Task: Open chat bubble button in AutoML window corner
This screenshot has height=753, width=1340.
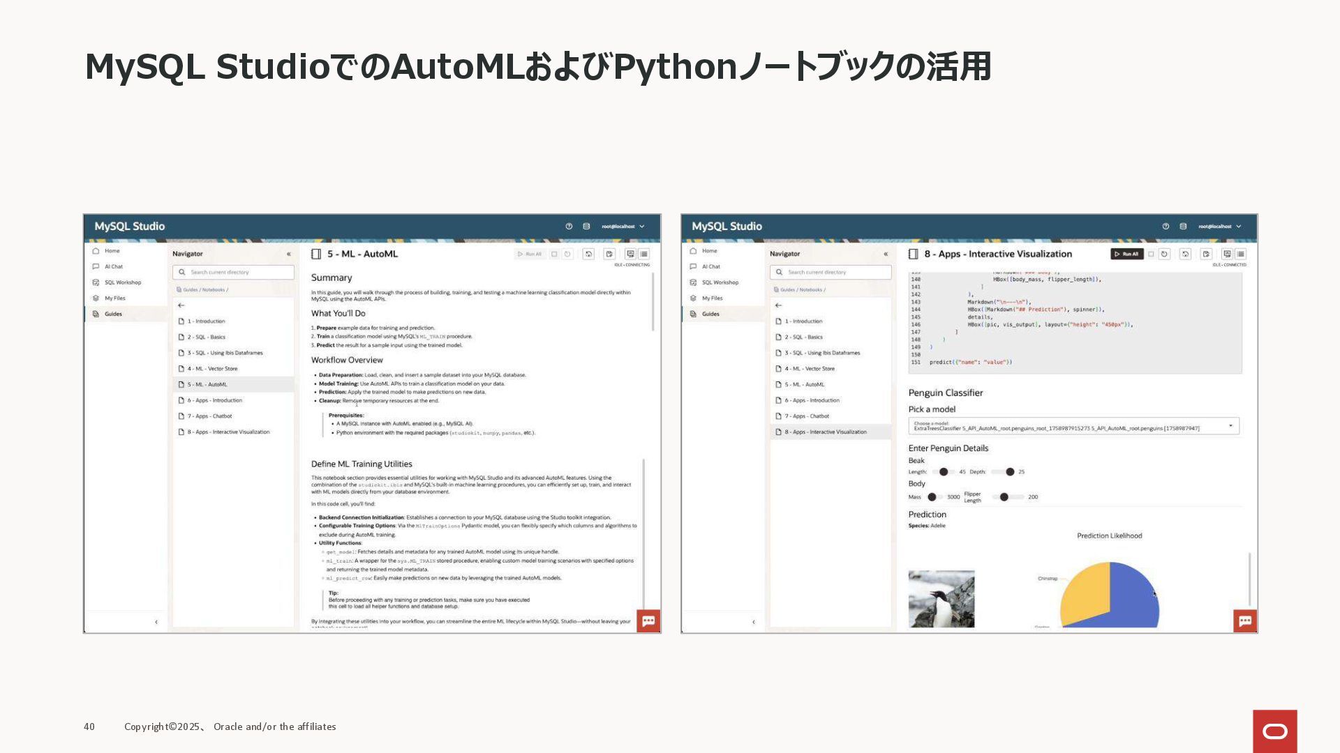Action: tap(648, 621)
